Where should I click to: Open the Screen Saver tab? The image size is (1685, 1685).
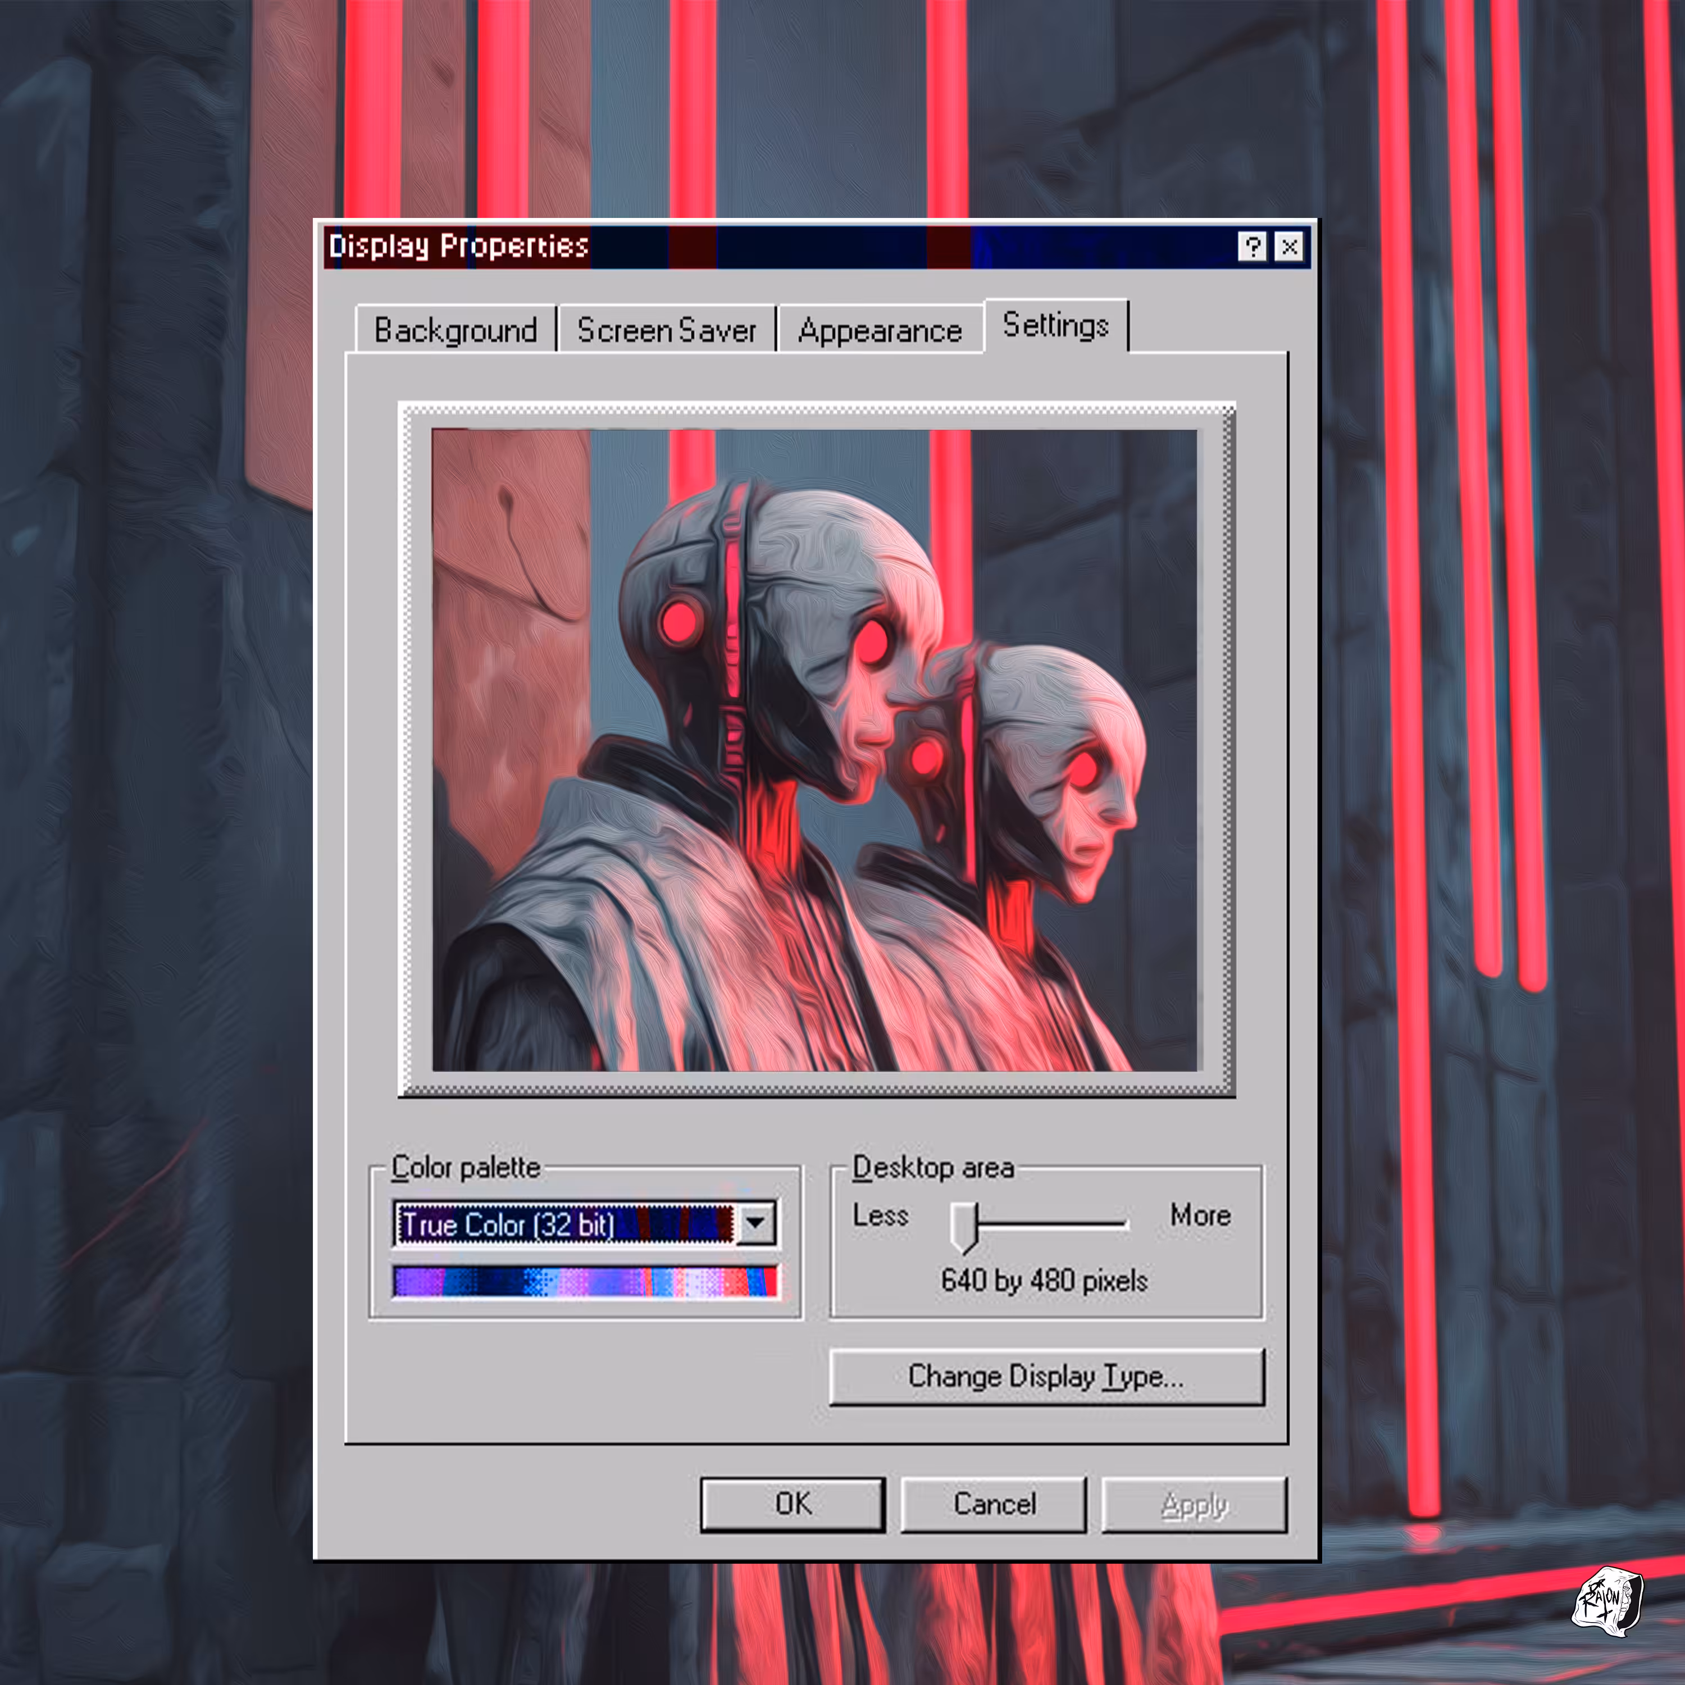click(666, 331)
